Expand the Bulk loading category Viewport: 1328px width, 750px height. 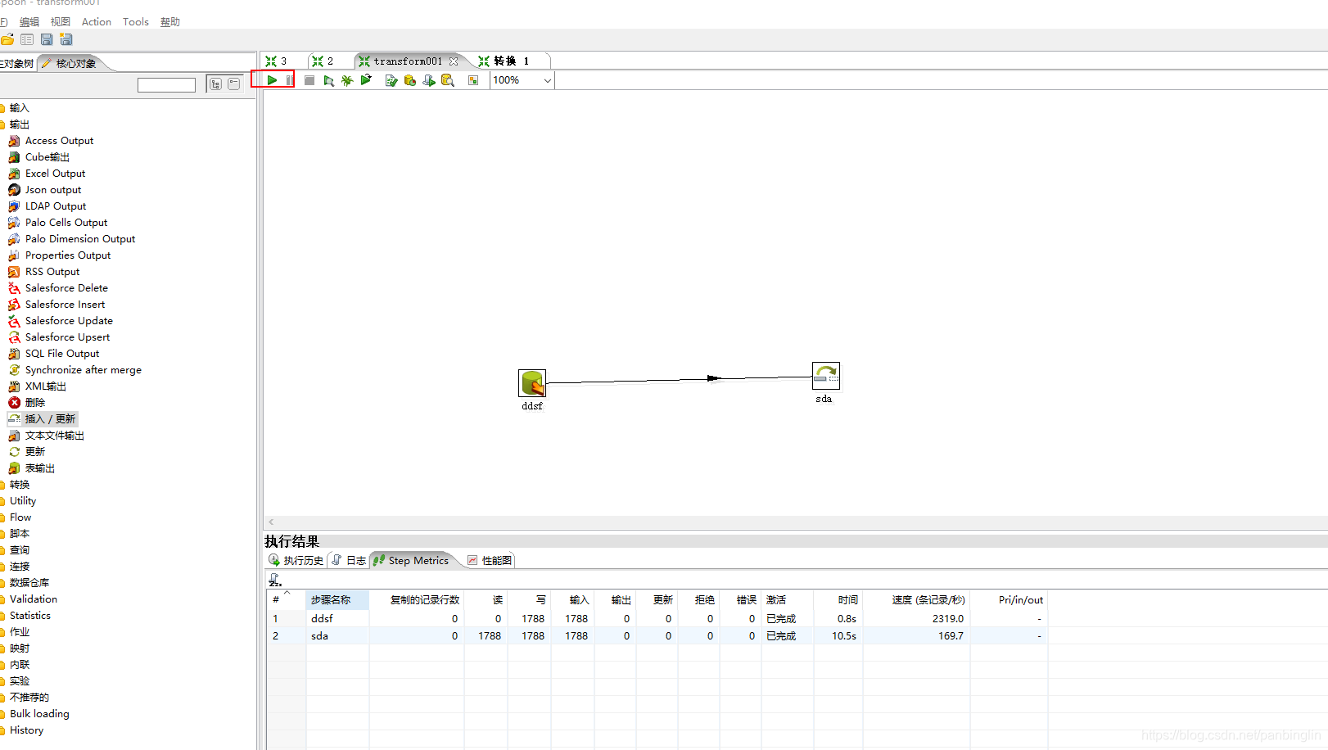coord(39,714)
